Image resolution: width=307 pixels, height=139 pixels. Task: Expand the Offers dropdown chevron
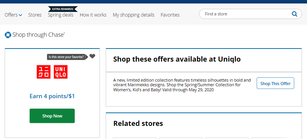21,15
